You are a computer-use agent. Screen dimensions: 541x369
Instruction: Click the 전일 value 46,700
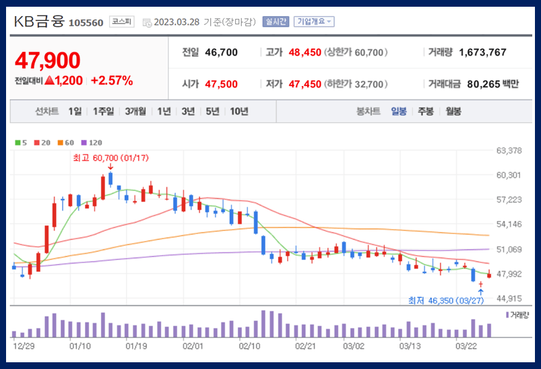221,53
